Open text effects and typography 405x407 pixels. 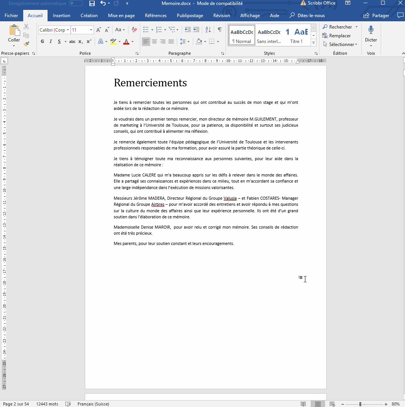[101, 41]
